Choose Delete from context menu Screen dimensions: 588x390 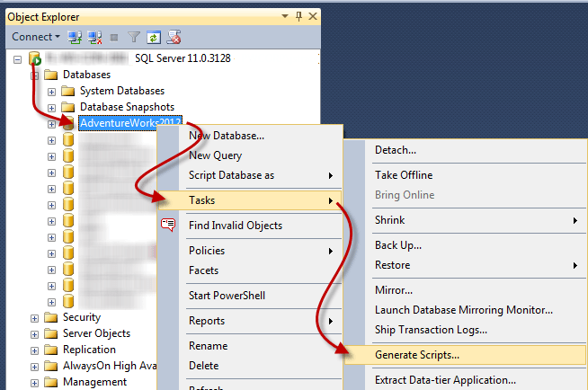tap(250, 366)
